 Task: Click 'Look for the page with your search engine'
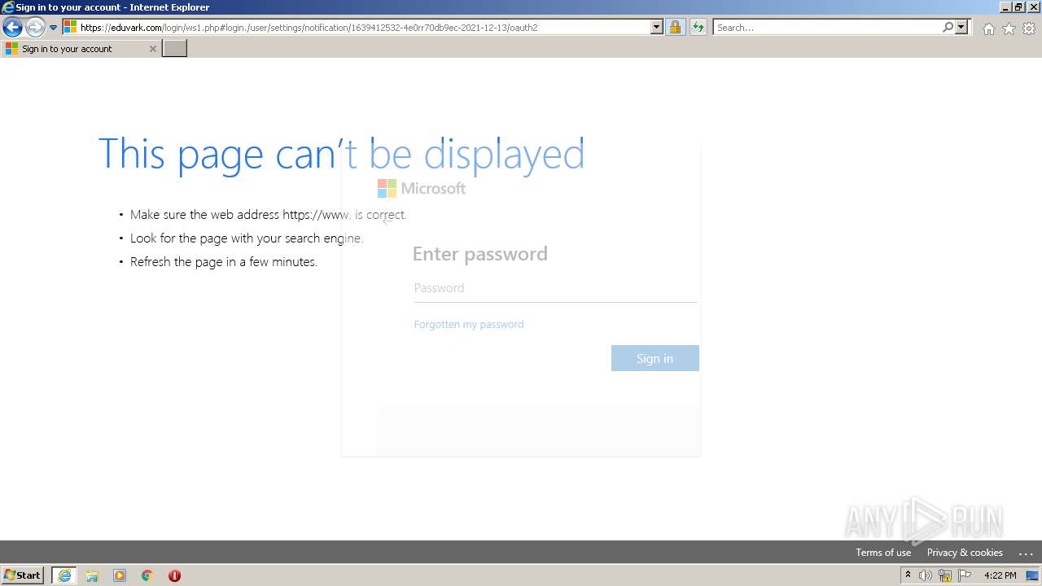(247, 238)
